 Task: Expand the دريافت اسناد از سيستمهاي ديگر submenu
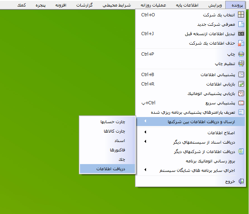(x=145, y=142)
